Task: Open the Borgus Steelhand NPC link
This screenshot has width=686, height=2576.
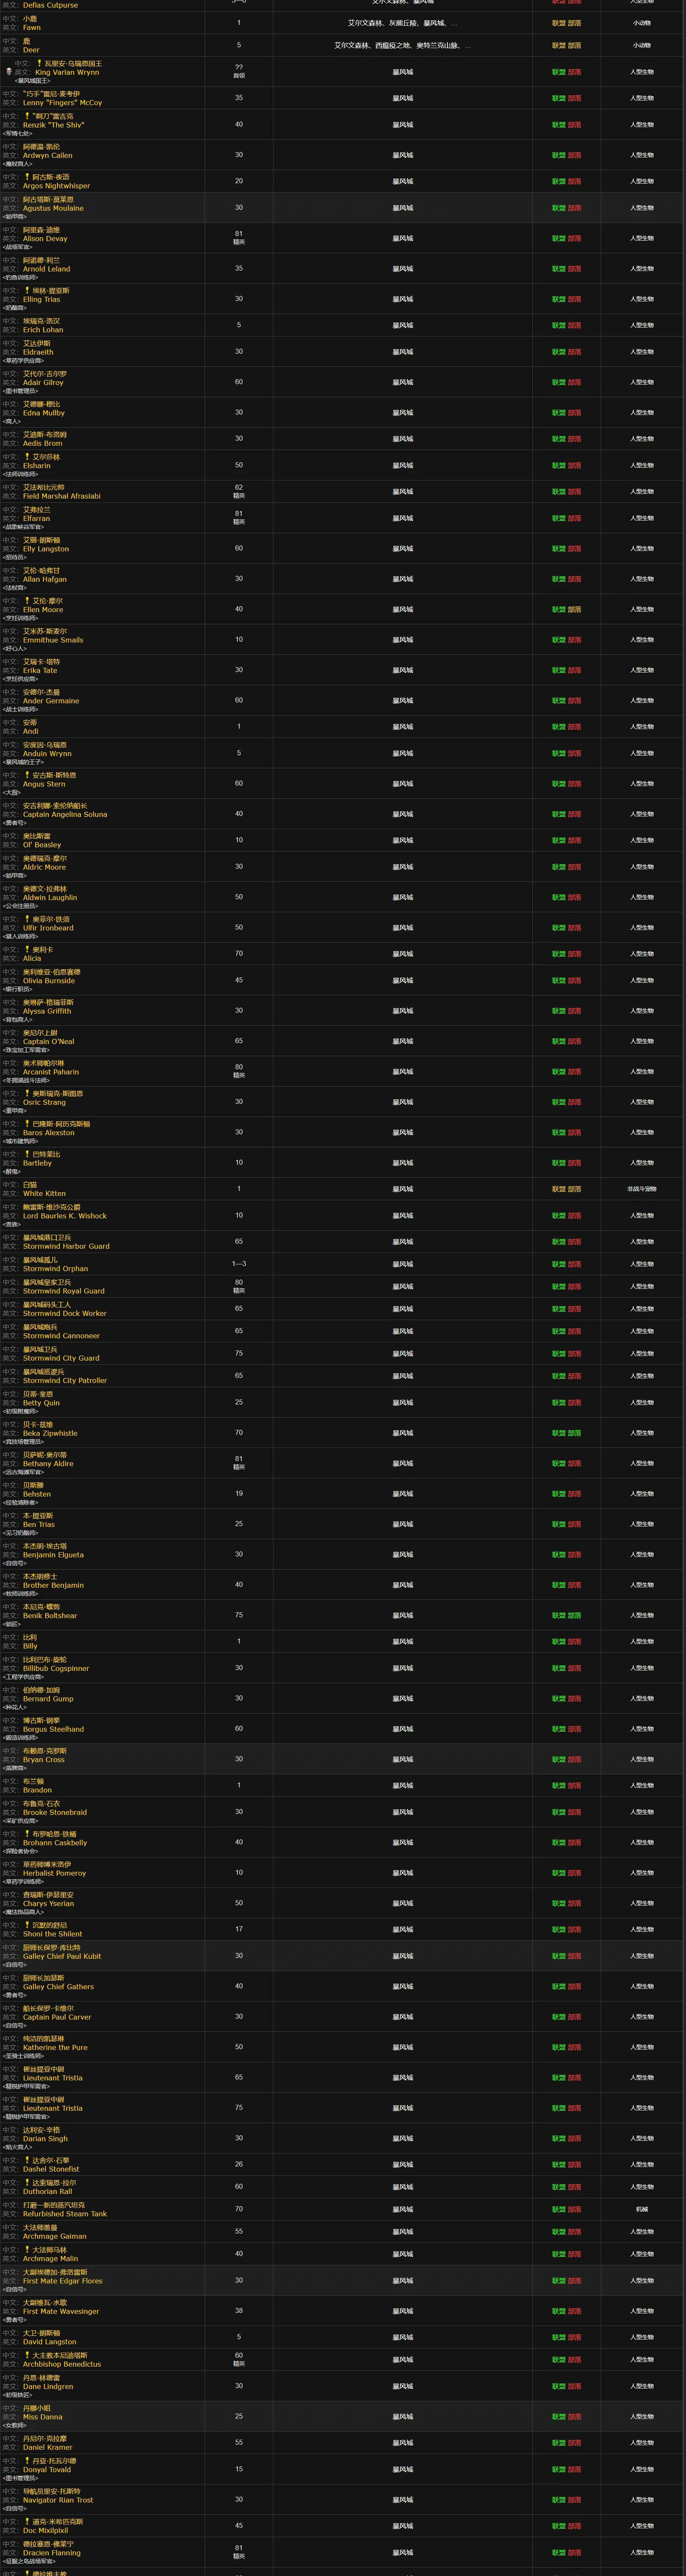Action: (53, 1729)
